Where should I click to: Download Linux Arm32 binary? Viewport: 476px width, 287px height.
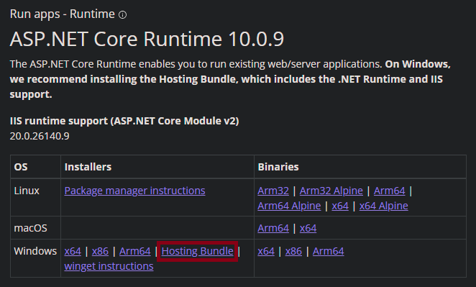[x=273, y=191]
